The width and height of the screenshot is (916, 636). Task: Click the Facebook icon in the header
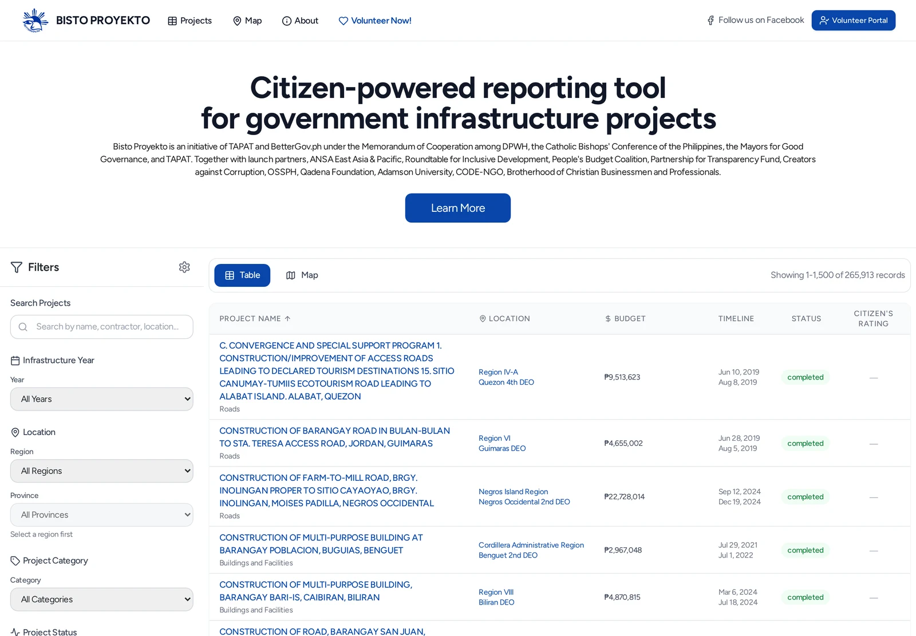pos(710,21)
